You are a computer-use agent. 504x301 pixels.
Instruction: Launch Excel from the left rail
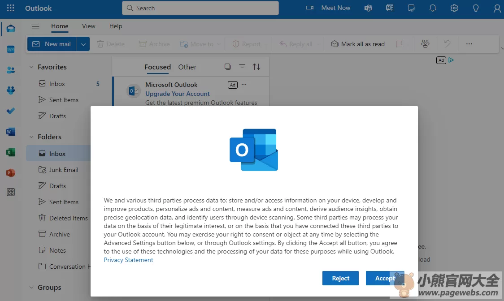(11, 152)
